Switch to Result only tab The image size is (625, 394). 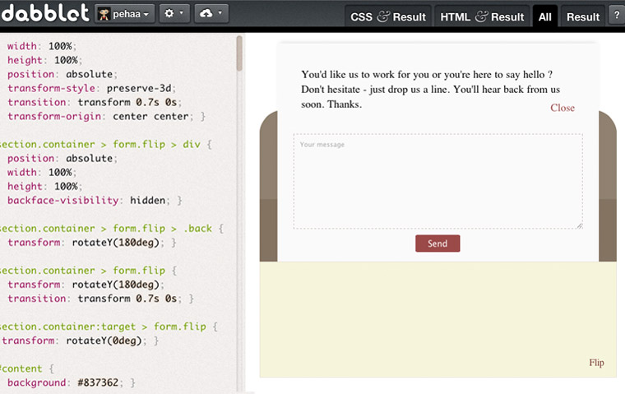tap(583, 16)
